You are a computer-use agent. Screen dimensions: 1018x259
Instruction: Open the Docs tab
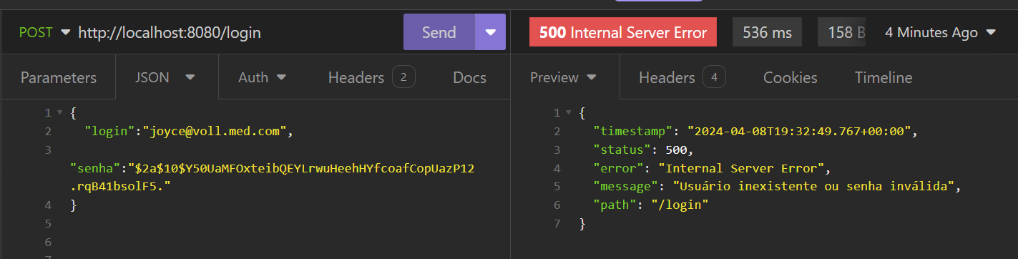(469, 77)
